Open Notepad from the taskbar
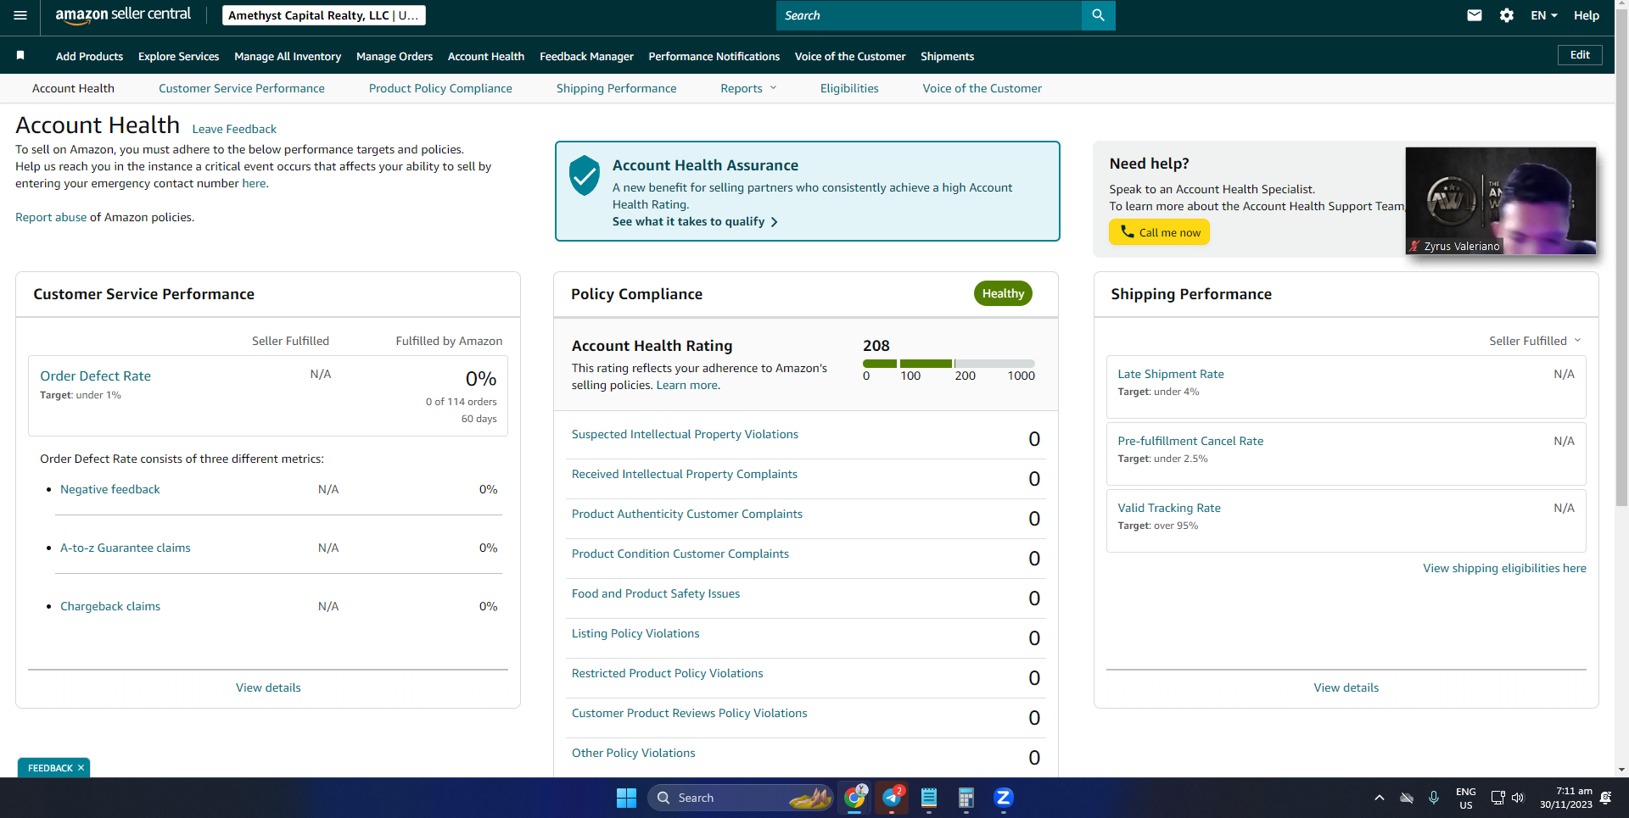The image size is (1629, 818). coord(929,798)
